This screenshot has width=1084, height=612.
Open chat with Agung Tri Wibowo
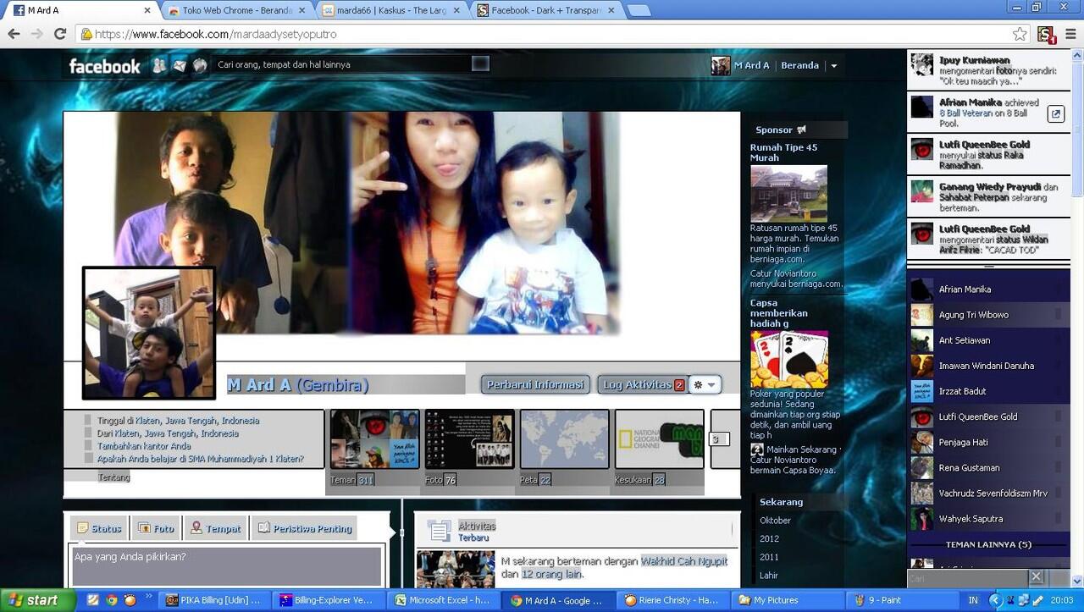pos(987,315)
